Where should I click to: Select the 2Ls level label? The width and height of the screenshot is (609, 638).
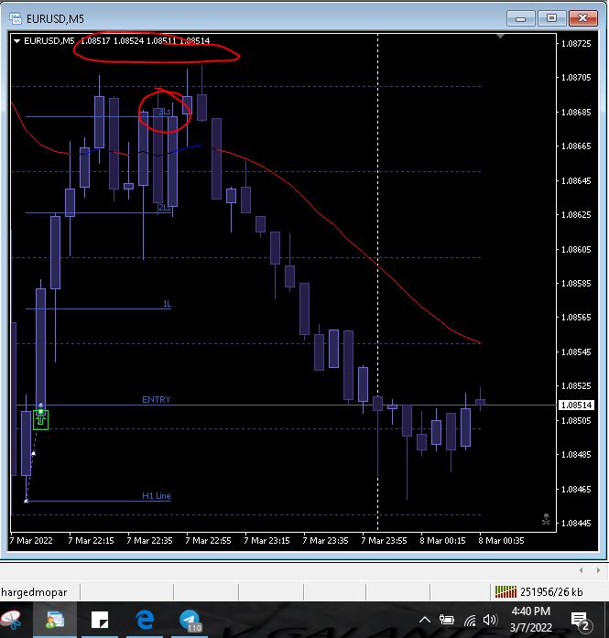(165, 208)
